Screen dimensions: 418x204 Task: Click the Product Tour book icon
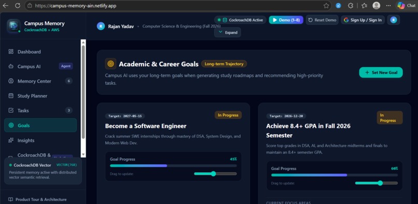[x=11, y=199]
